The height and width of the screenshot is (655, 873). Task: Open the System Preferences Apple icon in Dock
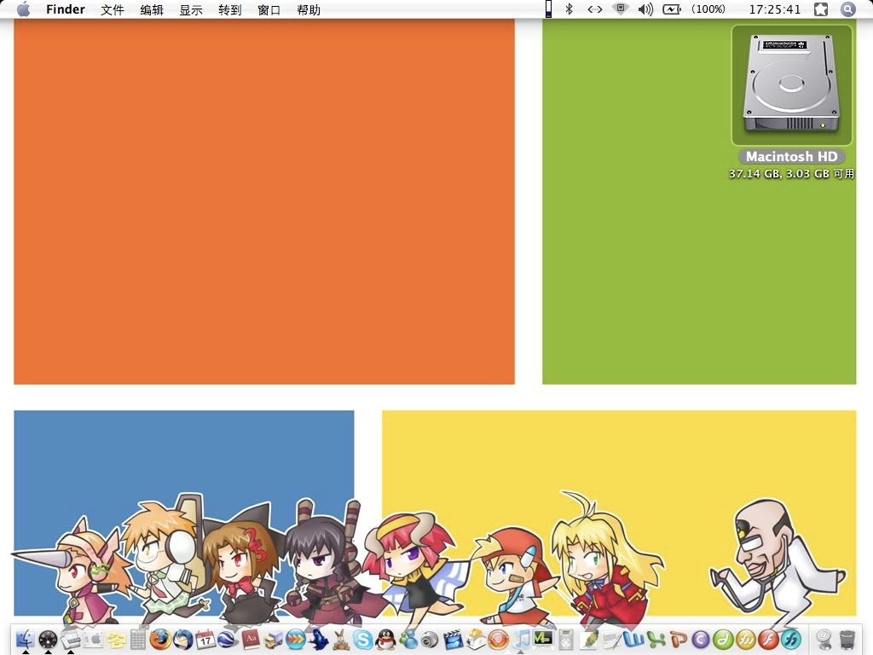tap(94, 639)
